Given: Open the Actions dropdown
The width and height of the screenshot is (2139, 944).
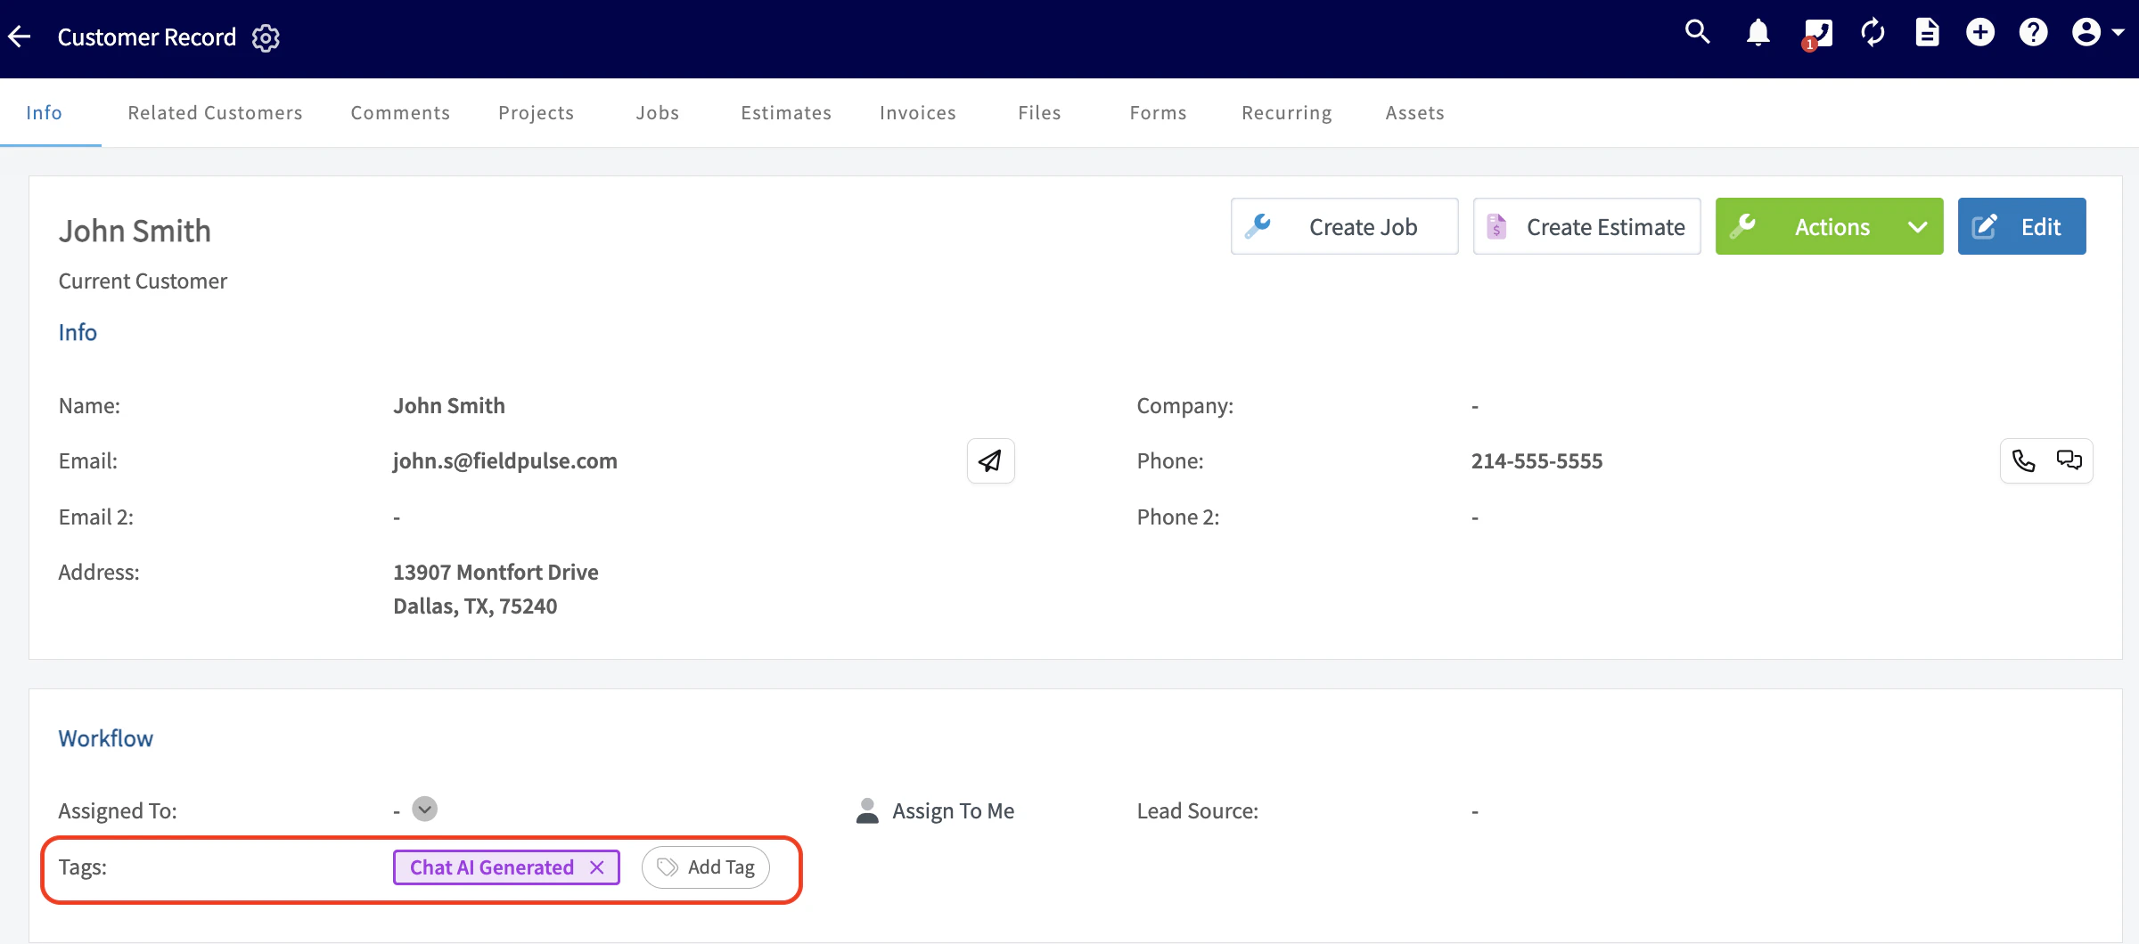Looking at the screenshot, I should click(x=1829, y=226).
